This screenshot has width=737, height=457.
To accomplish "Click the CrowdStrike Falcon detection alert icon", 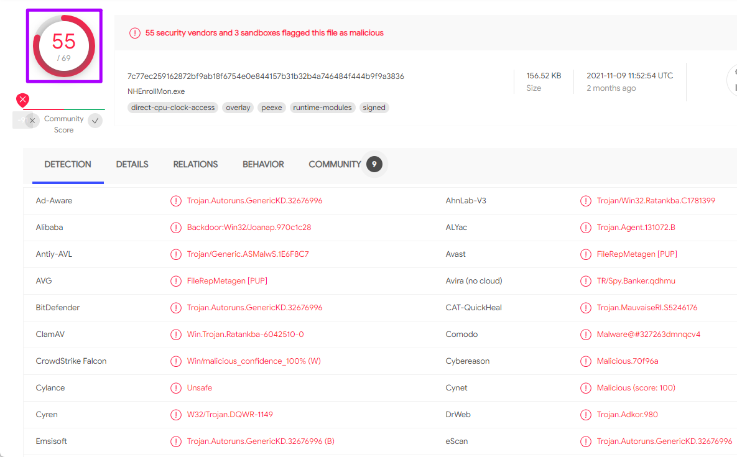I will [176, 362].
